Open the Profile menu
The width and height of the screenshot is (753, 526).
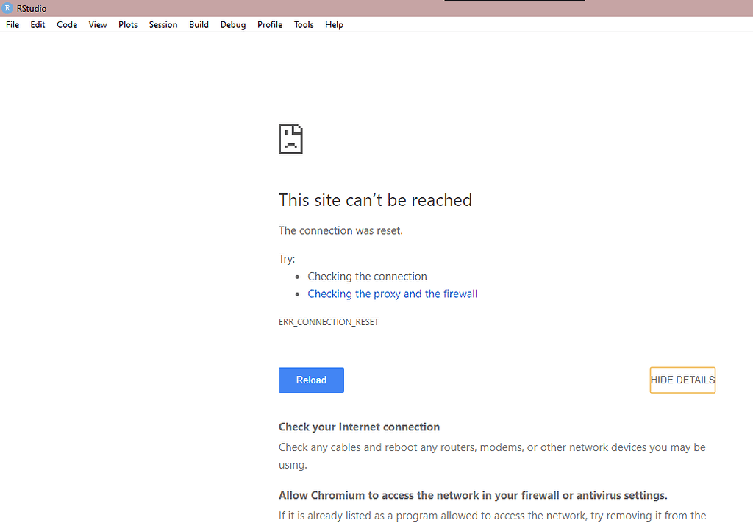tap(270, 25)
